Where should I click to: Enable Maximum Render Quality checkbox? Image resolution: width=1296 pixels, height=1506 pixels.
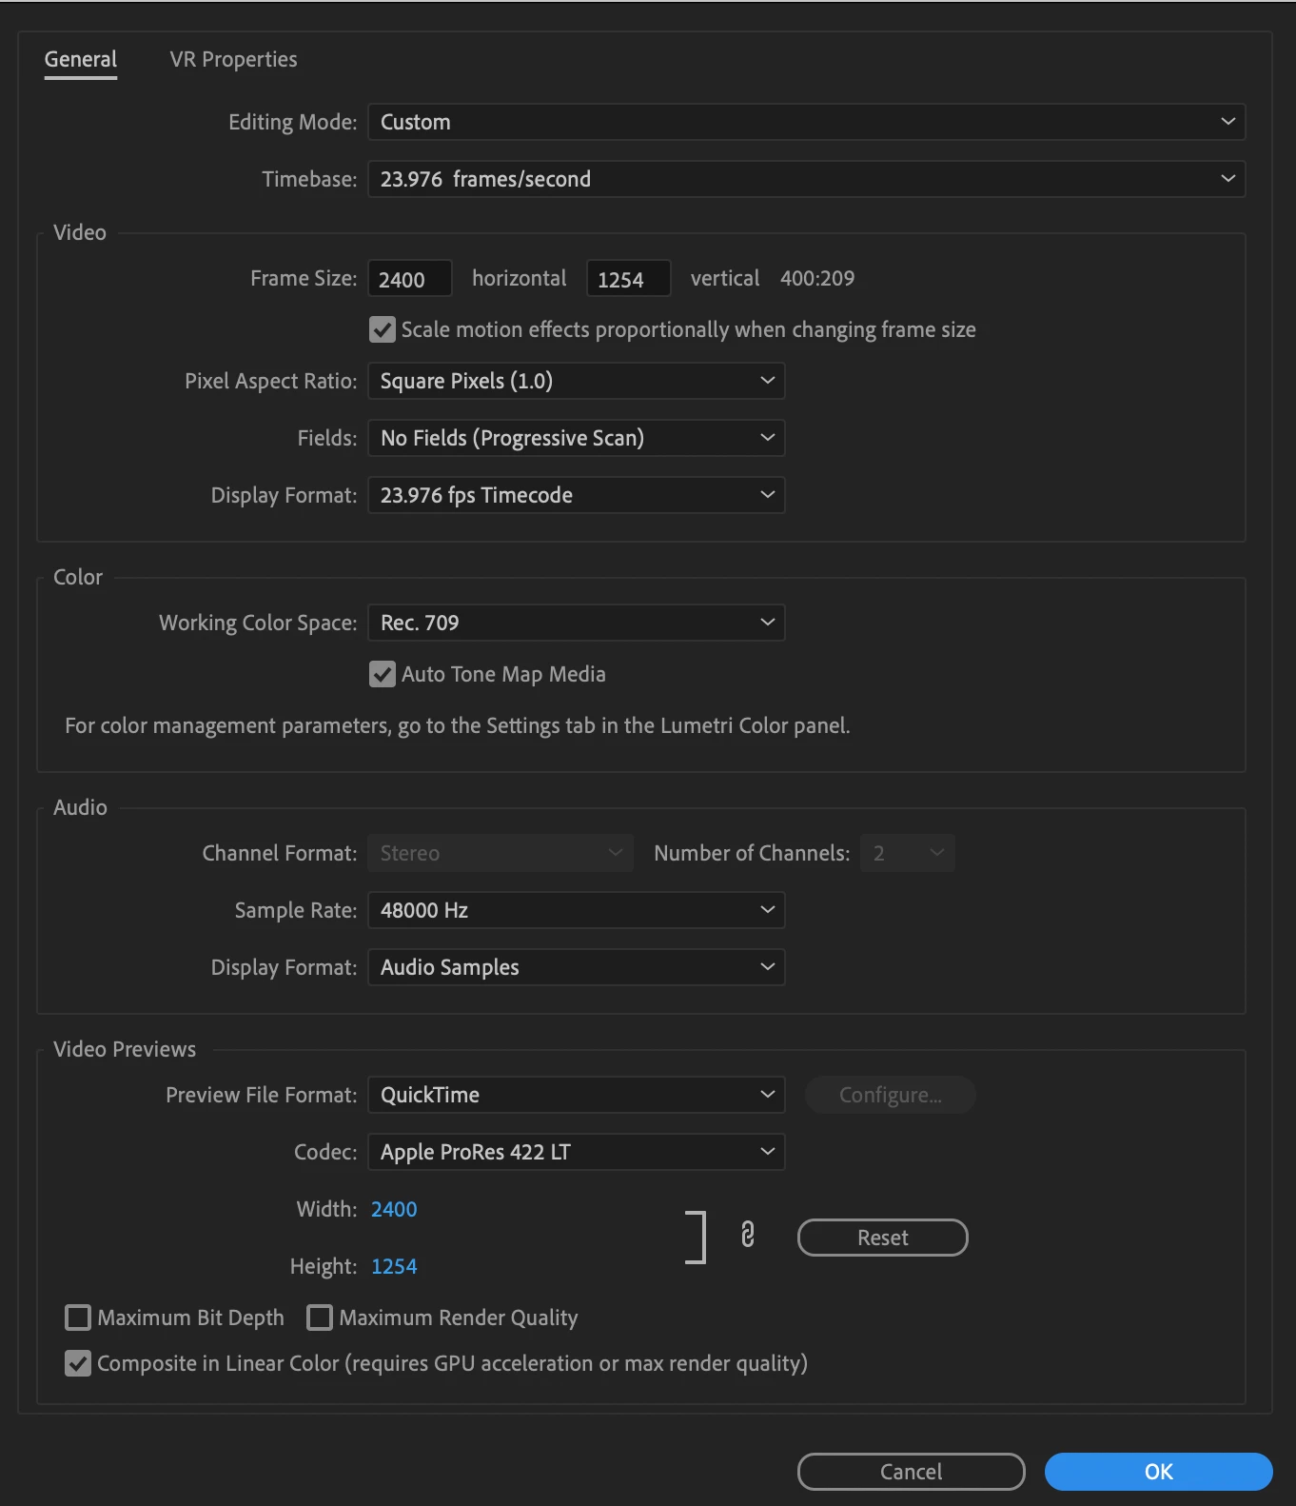(x=320, y=1318)
